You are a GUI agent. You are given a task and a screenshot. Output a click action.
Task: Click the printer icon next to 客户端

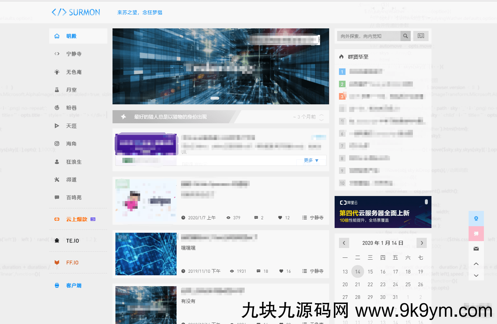click(x=57, y=285)
